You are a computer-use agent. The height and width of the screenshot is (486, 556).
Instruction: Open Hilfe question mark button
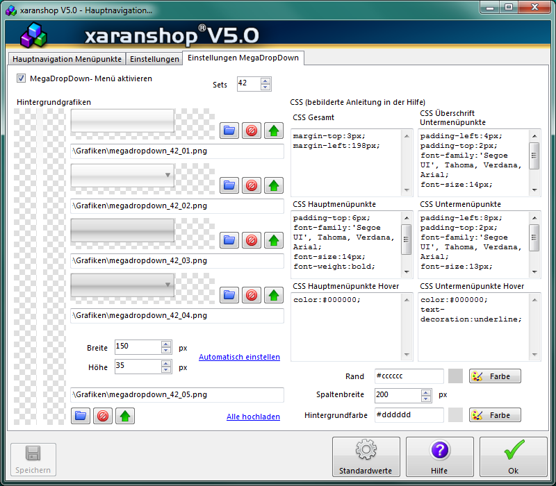click(440, 457)
